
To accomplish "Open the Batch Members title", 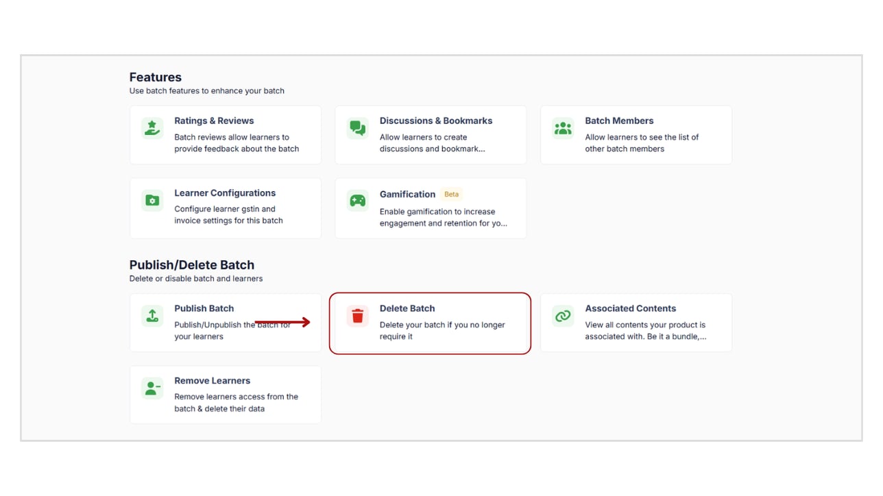I will (619, 121).
